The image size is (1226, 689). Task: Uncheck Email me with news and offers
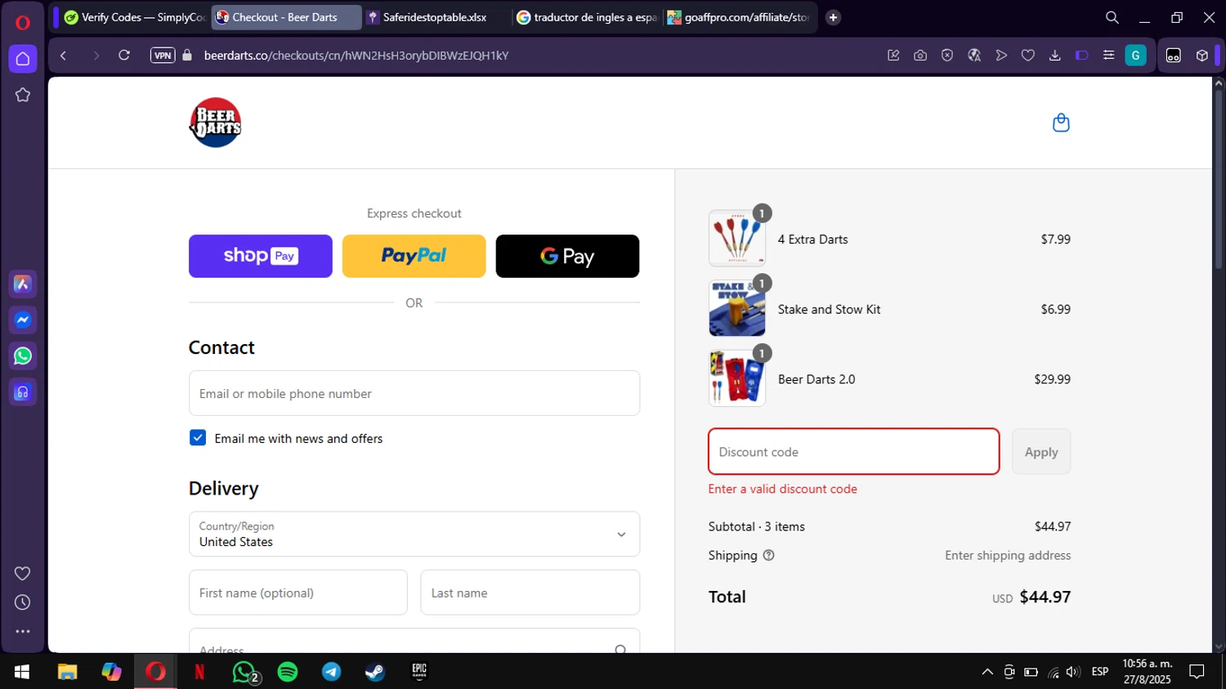click(198, 438)
